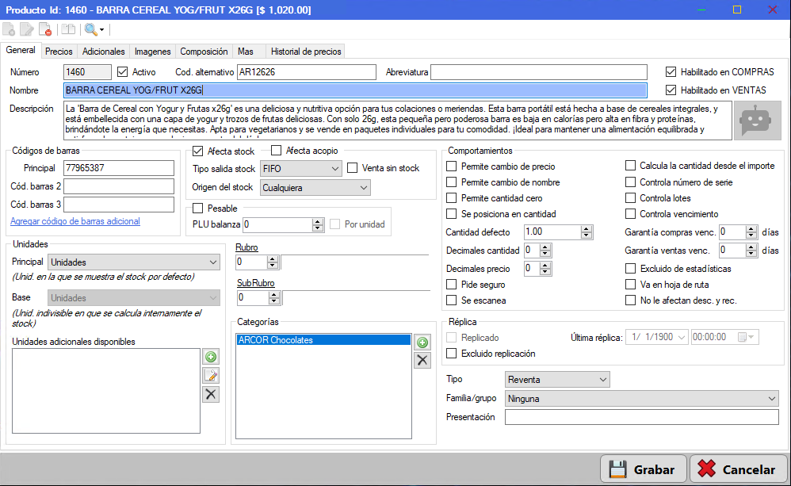The width and height of the screenshot is (791, 486).
Task: Increase the Rubro number stepper
Action: 273,259
